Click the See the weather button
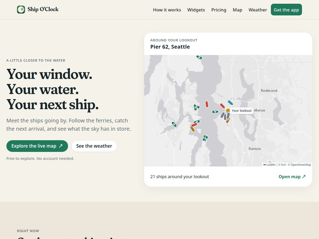The height and width of the screenshot is (239, 319). click(x=94, y=146)
